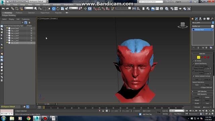This screenshot has height=121, width=215.
Task: Click the Pin Stack icon
Action: click(194, 48)
